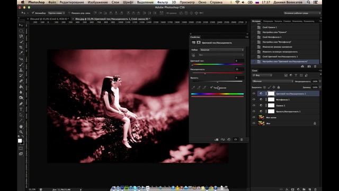
Task: Hide the Цветовой тон/Насыщенность 1 layer
Action: point(254,94)
